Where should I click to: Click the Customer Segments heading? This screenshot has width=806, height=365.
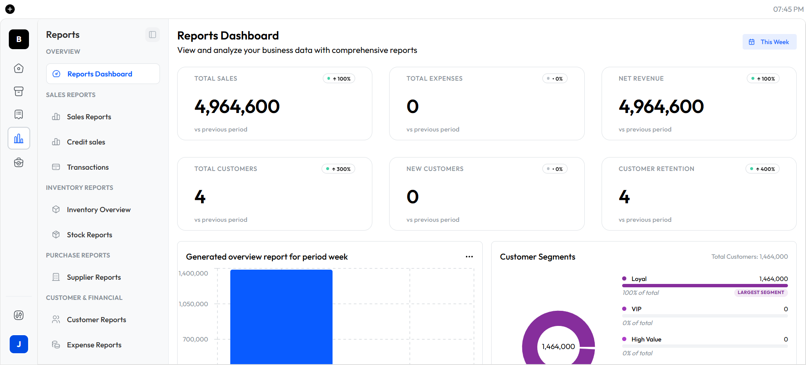[x=537, y=257]
